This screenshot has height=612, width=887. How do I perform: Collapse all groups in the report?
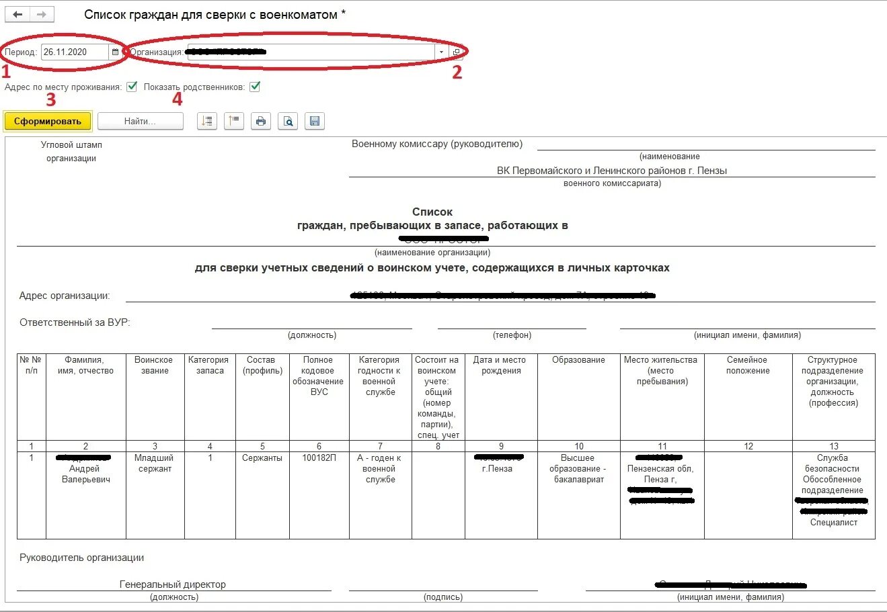click(x=234, y=121)
